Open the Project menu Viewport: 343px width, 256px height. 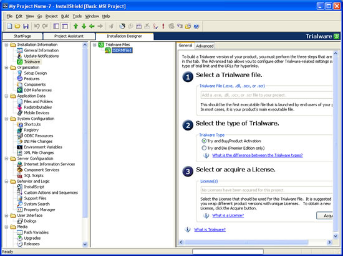point(51,16)
